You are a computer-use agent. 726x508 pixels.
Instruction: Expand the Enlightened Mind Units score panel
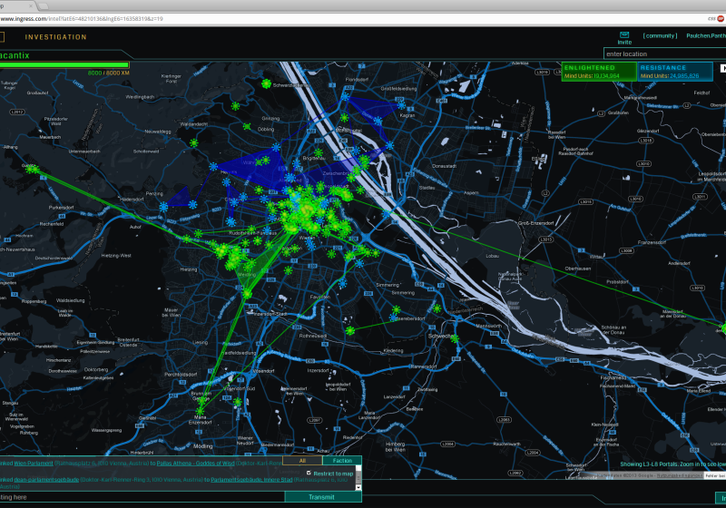(x=598, y=72)
